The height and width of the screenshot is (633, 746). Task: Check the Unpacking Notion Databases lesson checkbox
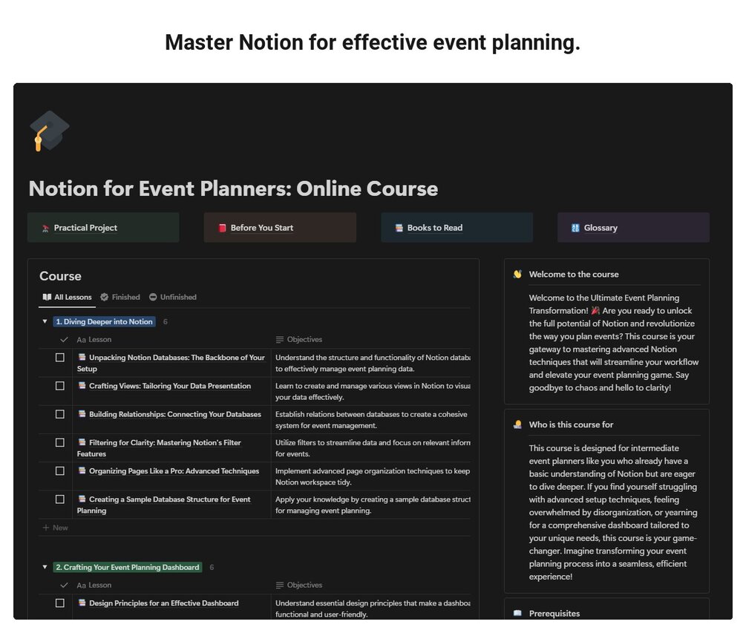click(60, 358)
